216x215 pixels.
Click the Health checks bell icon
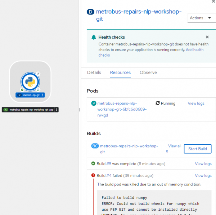[94, 37]
